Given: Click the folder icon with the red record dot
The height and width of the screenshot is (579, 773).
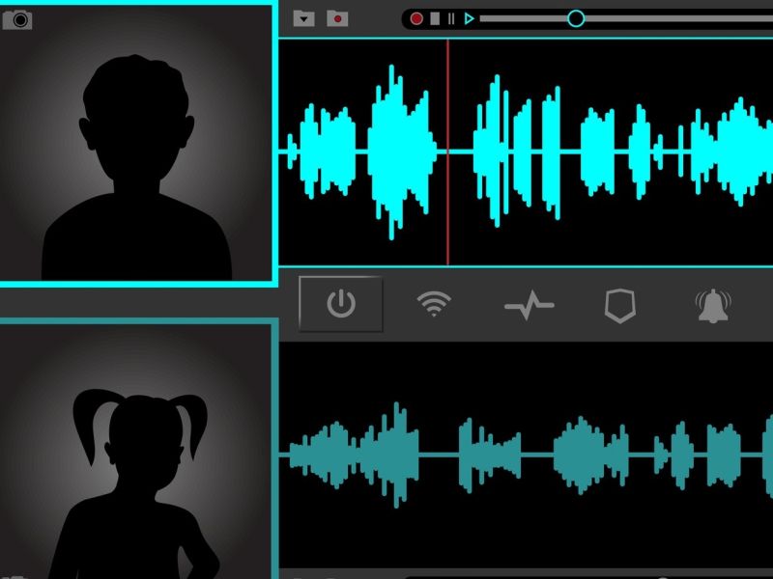Looking at the screenshot, I should pyautogui.click(x=337, y=18).
